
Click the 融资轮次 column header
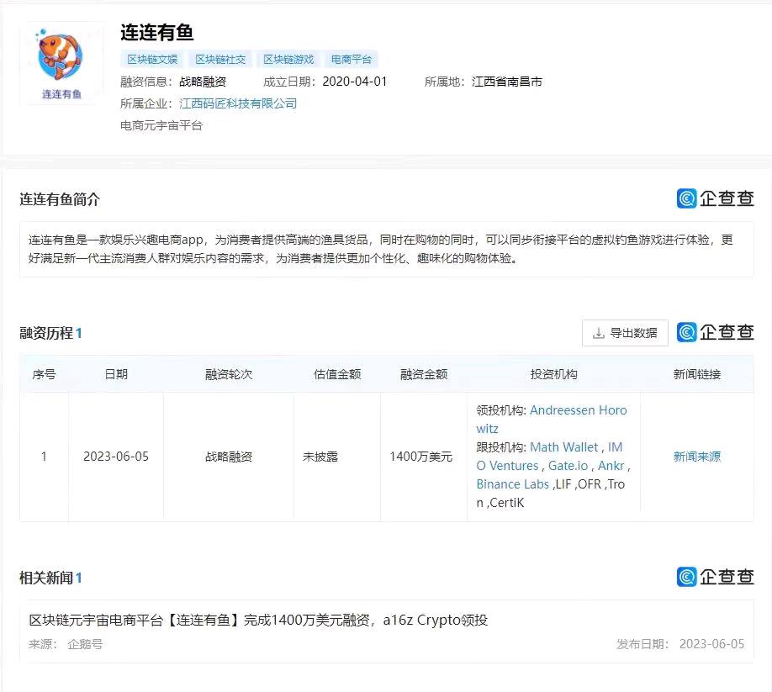coord(229,374)
